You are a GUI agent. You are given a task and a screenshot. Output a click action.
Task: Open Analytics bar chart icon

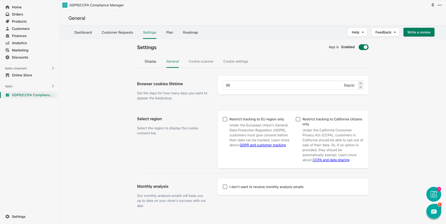(x=8, y=43)
